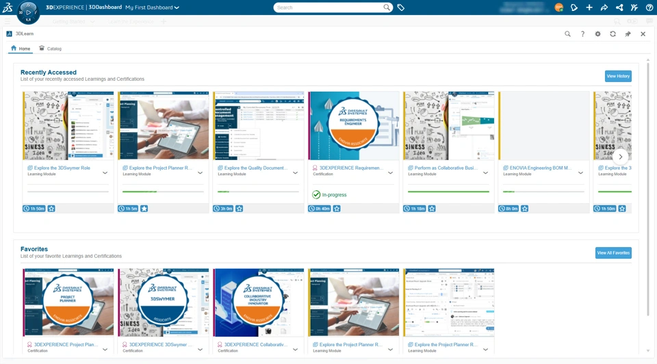Expand Perform as Collaborative Busi... chevron

(x=486, y=172)
